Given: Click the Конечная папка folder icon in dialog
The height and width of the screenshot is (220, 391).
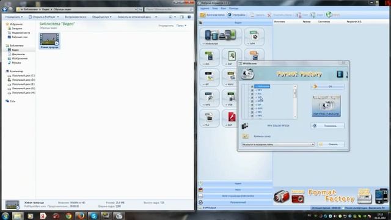Looking at the screenshot, I should (x=245, y=136).
